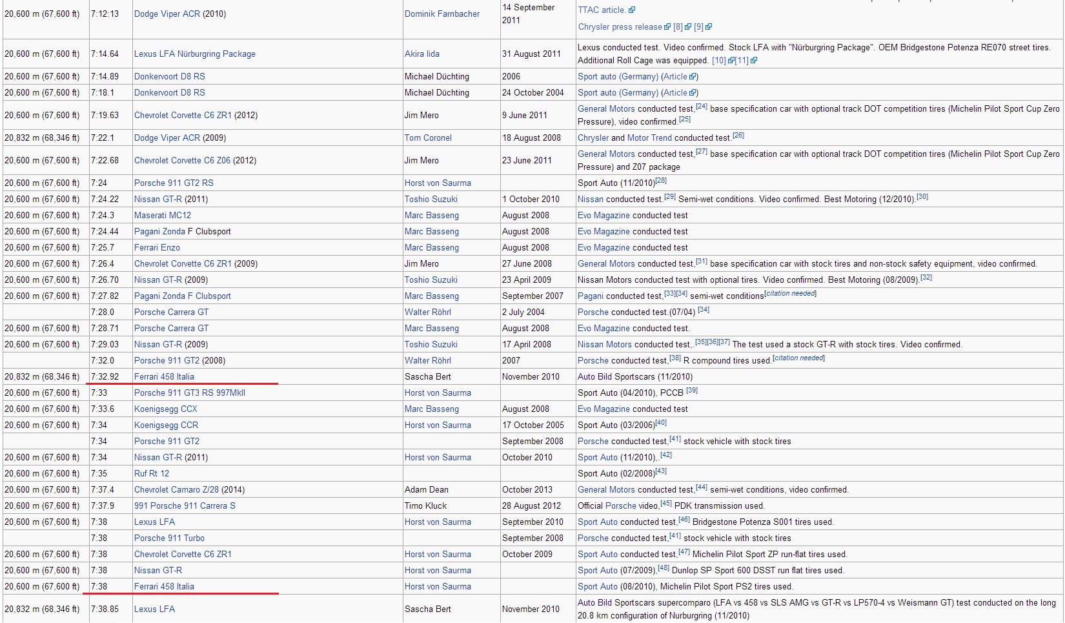The height and width of the screenshot is (623, 1065).
Task: Open Porsche Carrera GT link in the 7:28.71 row
Action: pyautogui.click(x=171, y=328)
